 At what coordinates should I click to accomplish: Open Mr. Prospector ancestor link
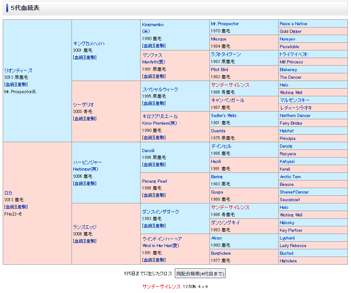coord(225,24)
